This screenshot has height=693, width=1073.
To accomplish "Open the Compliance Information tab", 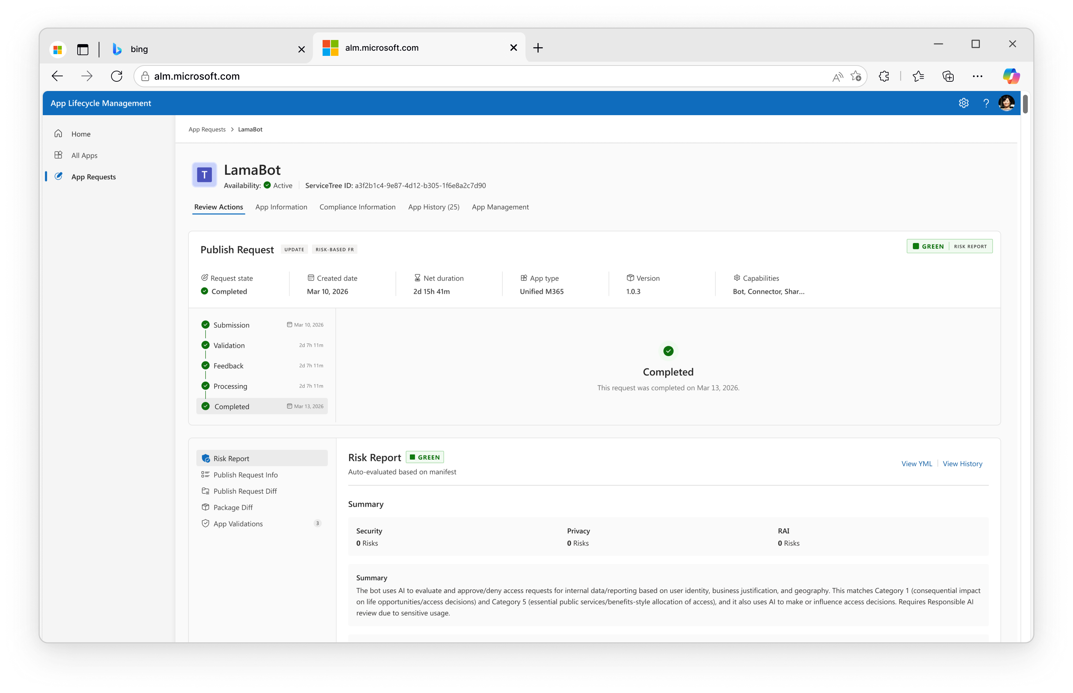I will coord(357,207).
